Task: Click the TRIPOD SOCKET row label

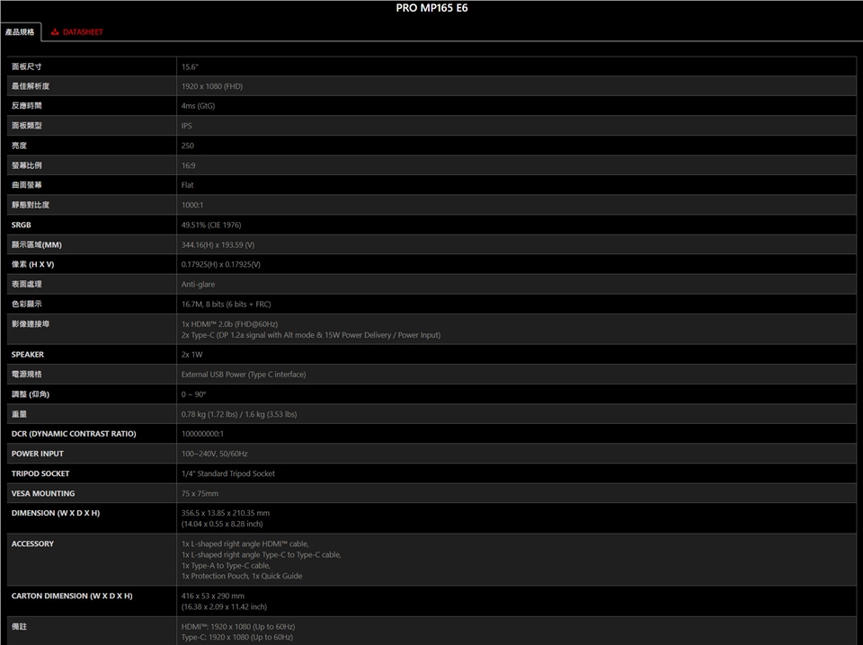Action: [x=40, y=473]
